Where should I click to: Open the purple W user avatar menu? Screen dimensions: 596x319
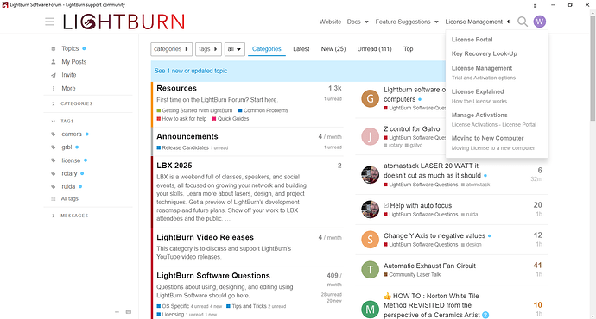(x=539, y=22)
